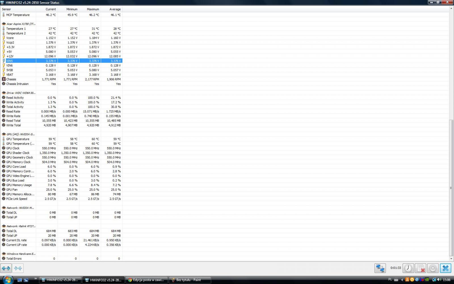Image resolution: width=454 pixels, height=284 pixels.
Task: Click the 'VBAT' voltage row
Action: tap(61, 75)
